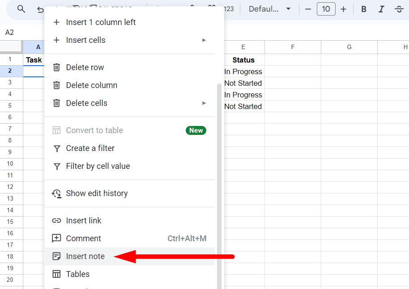Click the Delete column trash icon
Screen dimensions: 409x289
click(57, 85)
